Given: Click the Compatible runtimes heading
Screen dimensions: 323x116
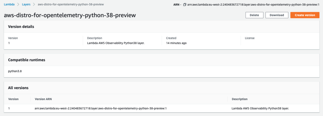Looking at the screenshot, I should 26,60.
